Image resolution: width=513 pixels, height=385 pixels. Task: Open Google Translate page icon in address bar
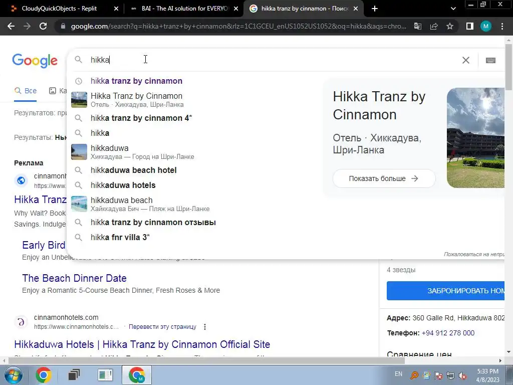pyautogui.click(x=418, y=26)
